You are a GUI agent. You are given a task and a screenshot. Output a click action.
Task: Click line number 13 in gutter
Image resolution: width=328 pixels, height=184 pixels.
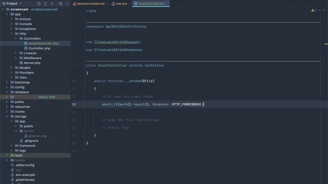point(74,104)
